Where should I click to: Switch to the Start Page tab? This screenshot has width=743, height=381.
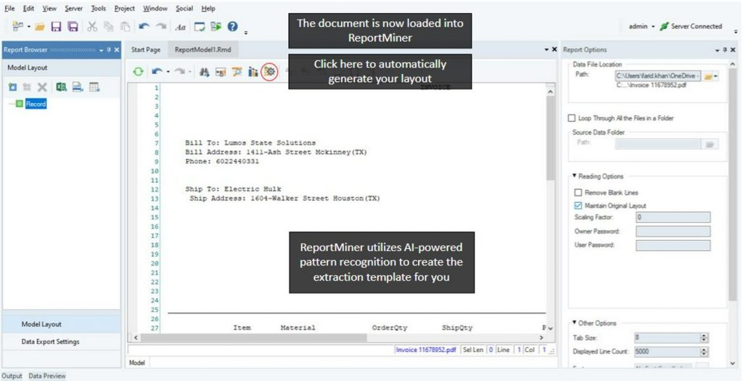145,49
